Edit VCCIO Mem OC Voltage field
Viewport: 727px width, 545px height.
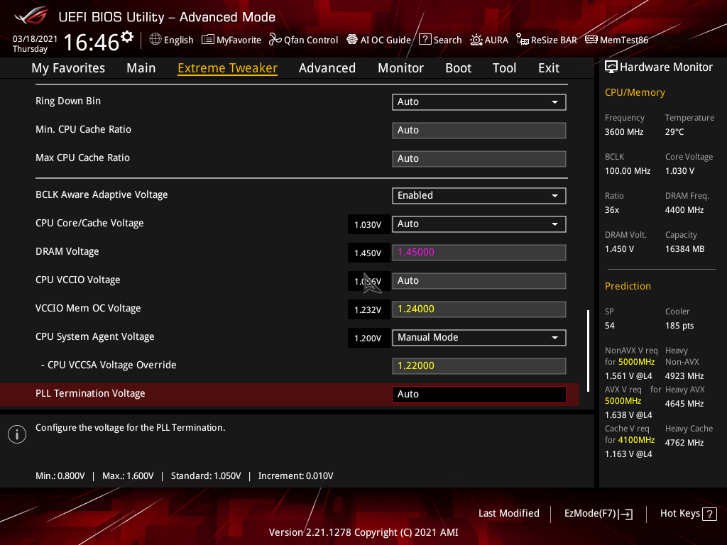coord(479,309)
